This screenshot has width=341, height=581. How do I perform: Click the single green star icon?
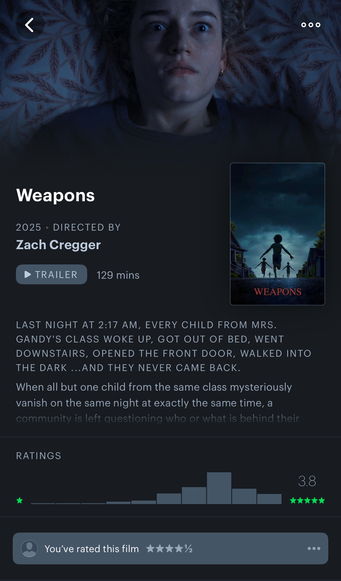[20, 501]
